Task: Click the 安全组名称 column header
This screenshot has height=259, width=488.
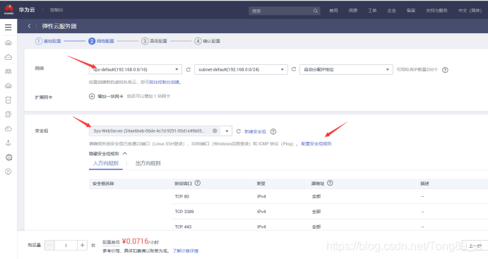Action: click(103, 183)
